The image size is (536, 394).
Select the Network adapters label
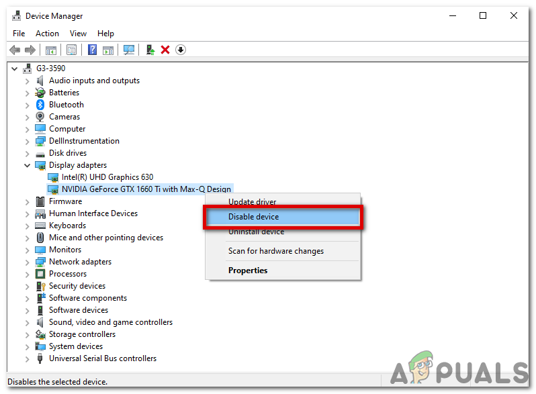coord(81,262)
